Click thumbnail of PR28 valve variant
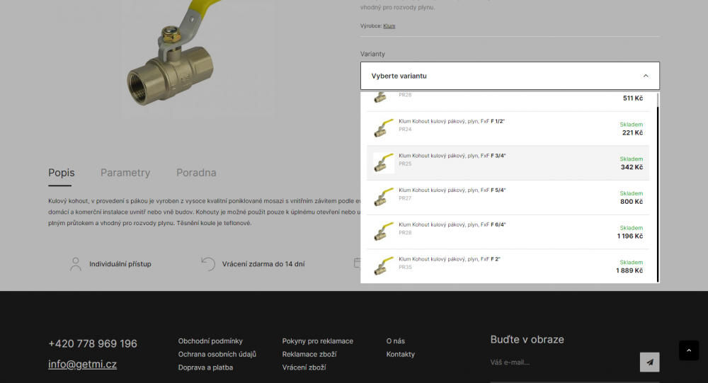Screen dimensions: 708x383 click(383, 231)
